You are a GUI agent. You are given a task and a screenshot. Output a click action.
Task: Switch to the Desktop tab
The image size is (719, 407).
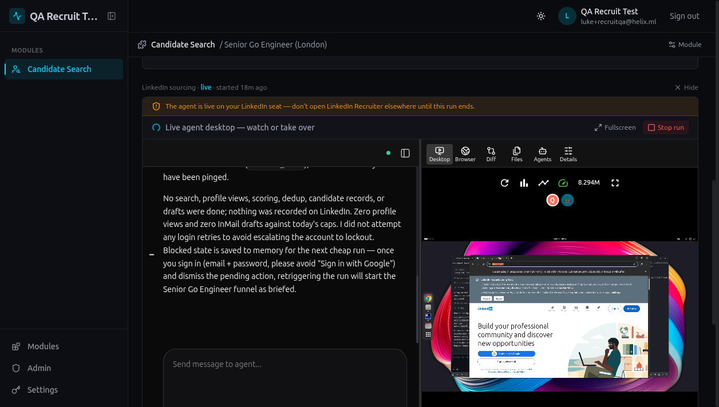(440, 154)
